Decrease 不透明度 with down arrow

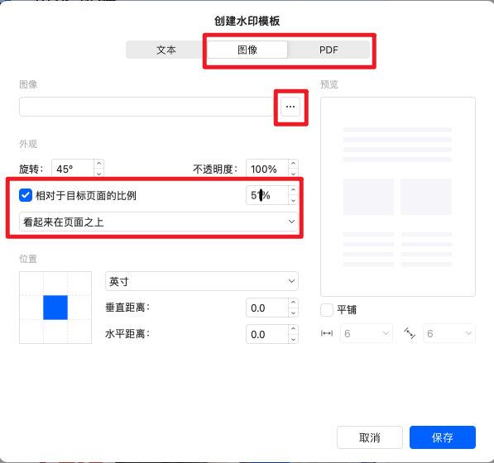(293, 174)
